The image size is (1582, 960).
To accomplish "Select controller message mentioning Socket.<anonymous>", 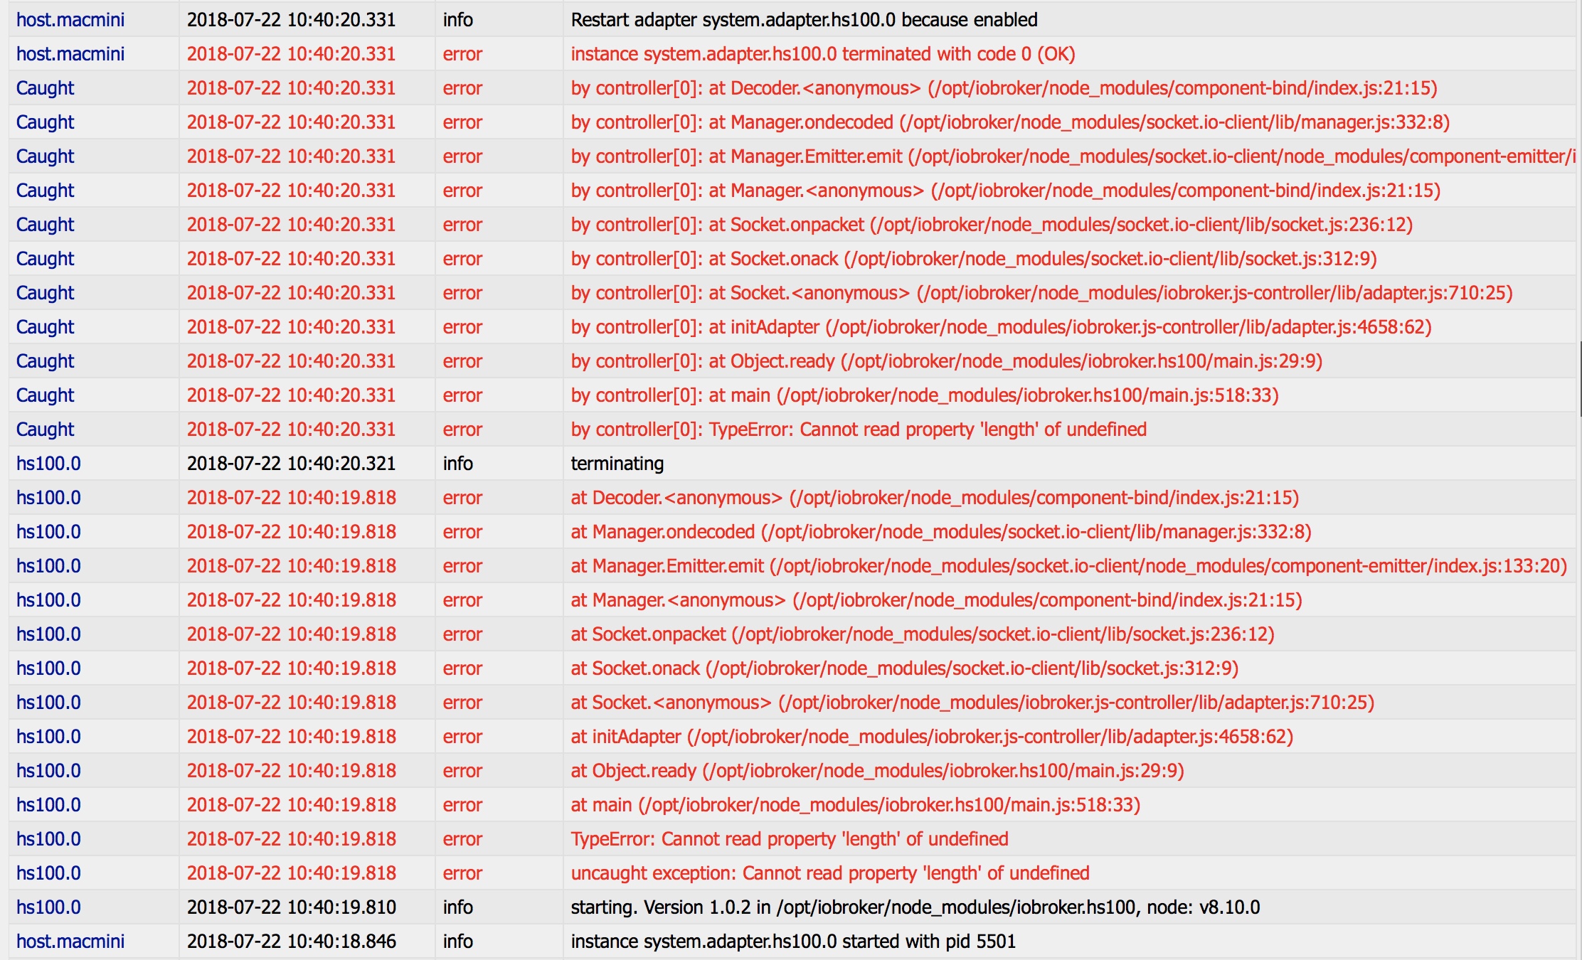I will (1041, 293).
